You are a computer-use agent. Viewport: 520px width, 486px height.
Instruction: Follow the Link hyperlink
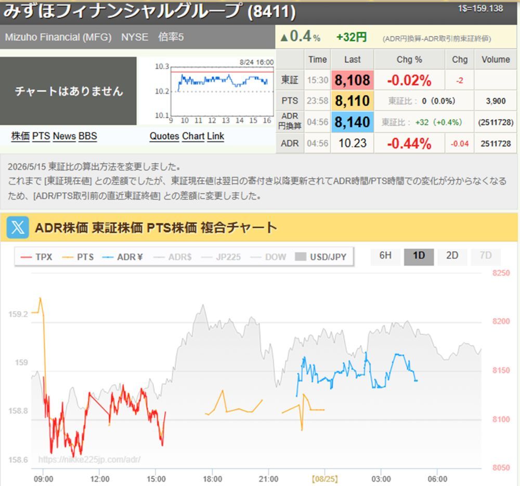pyautogui.click(x=216, y=136)
